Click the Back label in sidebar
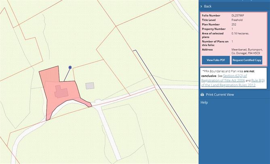 pyautogui.click(x=208, y=6)
